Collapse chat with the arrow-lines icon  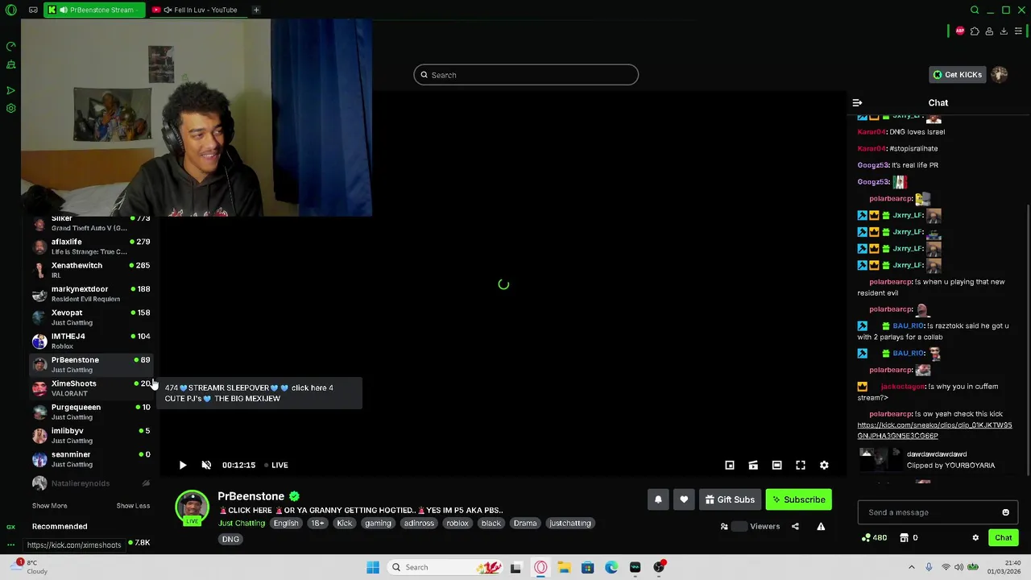tap(857, 103)
